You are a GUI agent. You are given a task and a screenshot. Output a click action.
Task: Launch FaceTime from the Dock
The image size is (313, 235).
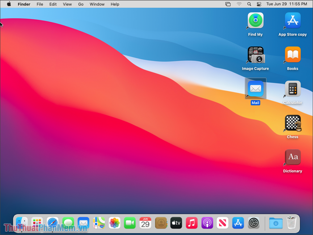130,223
